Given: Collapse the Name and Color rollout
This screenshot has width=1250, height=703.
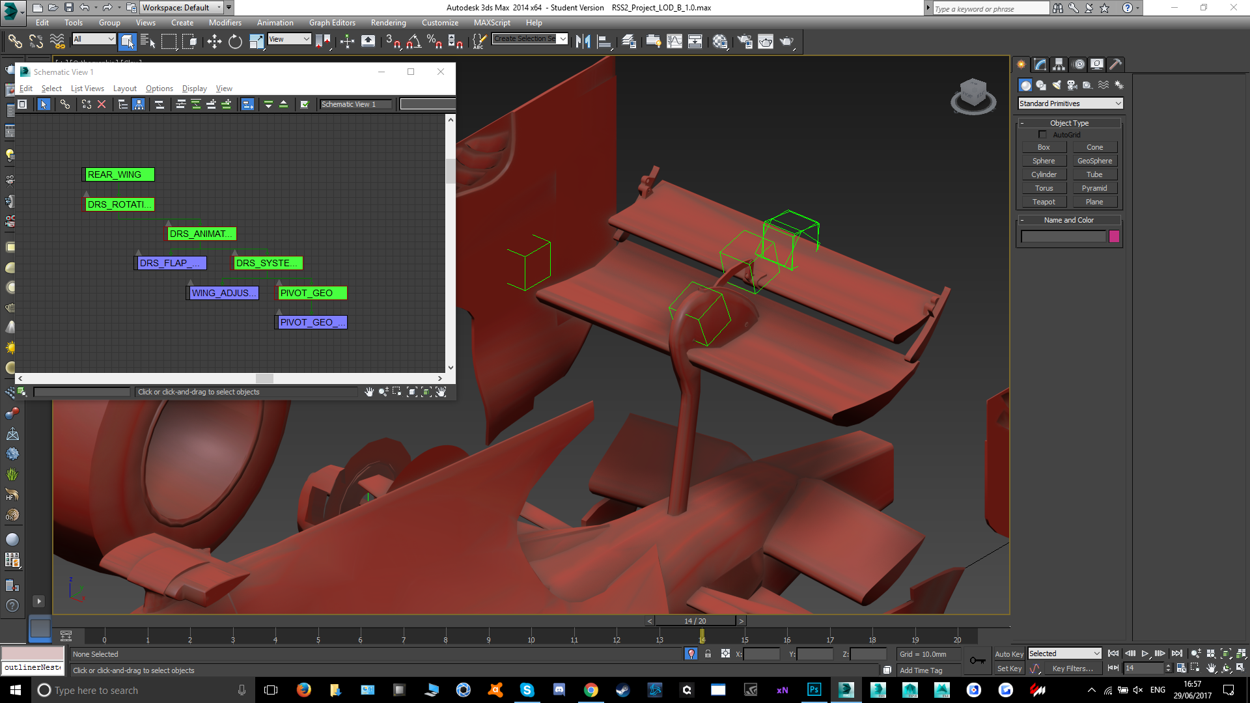Looking at the screenshot, I should point(1068,220).
